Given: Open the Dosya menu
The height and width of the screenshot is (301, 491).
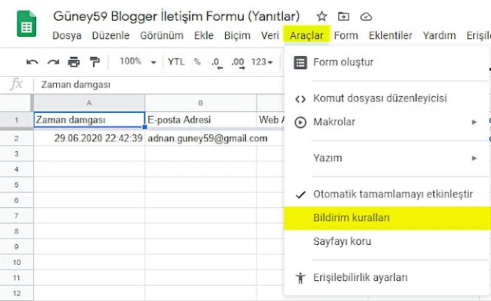Looking at the screenshot, I should click(x=67, y=35).
